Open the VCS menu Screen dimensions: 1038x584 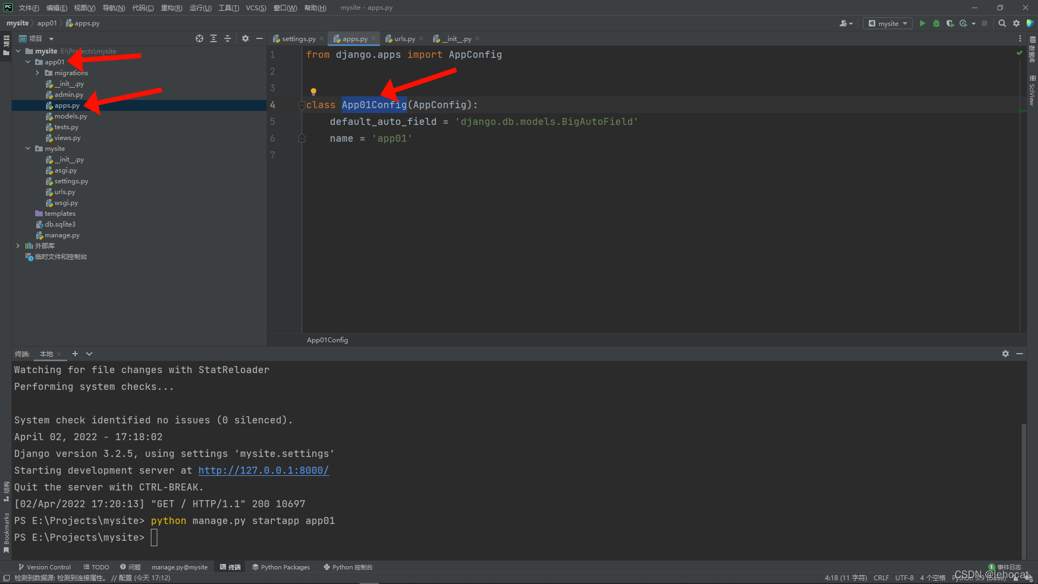tap(256, 8)
